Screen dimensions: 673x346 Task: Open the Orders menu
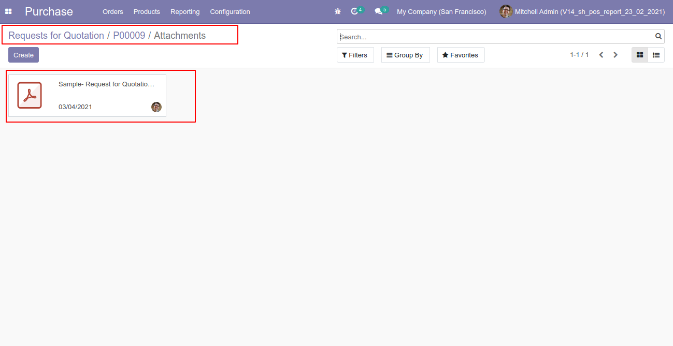[x=113, y=11]
